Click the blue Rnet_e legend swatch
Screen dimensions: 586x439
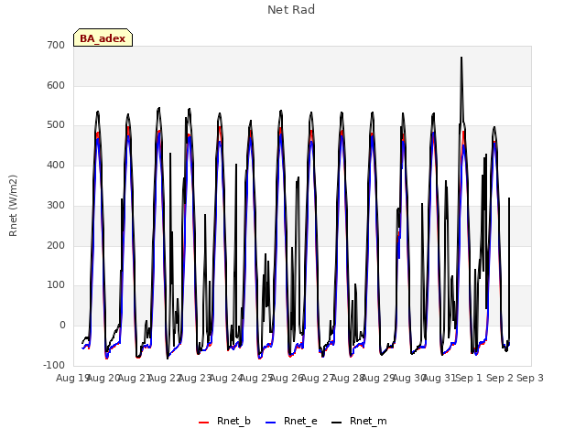(x=271, y=423)
